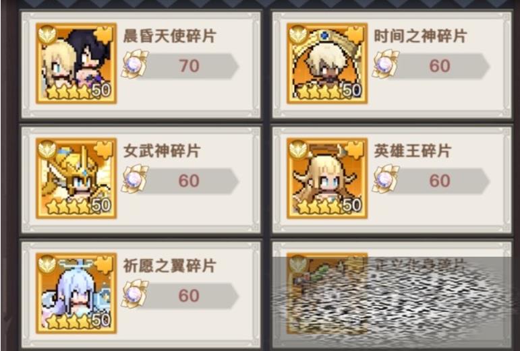Buy 晨昏天使碎片 for 70
This screenshot has width=520, height=351.
[x=188, y=65]
